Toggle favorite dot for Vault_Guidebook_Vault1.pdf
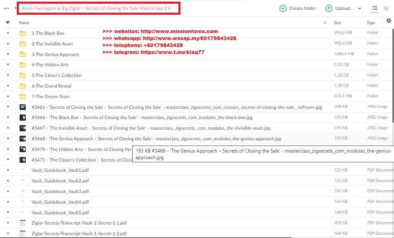 pos(8,170)
